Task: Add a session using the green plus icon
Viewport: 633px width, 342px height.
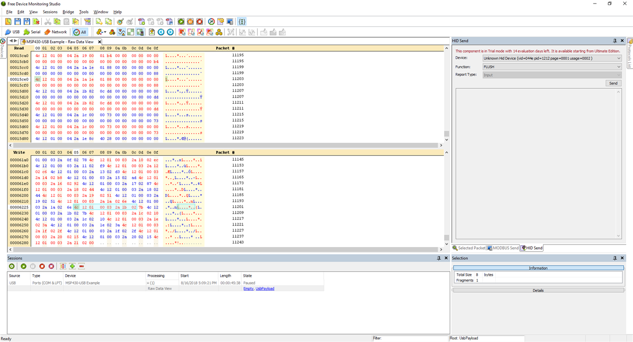Action: tap(72, 266)
